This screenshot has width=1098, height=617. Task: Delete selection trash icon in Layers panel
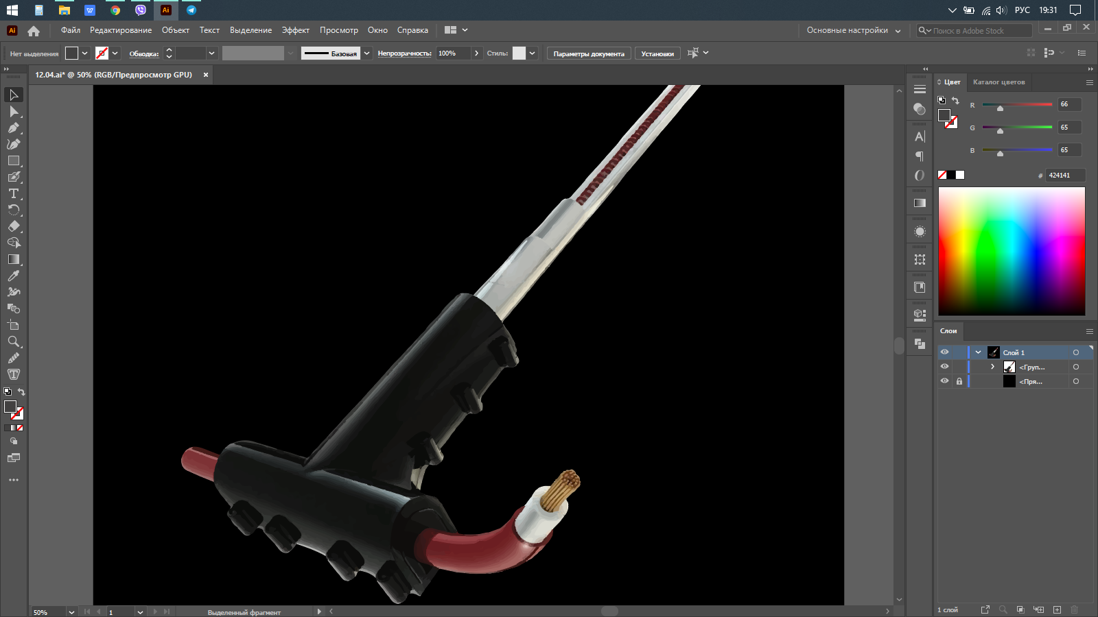1075,609
